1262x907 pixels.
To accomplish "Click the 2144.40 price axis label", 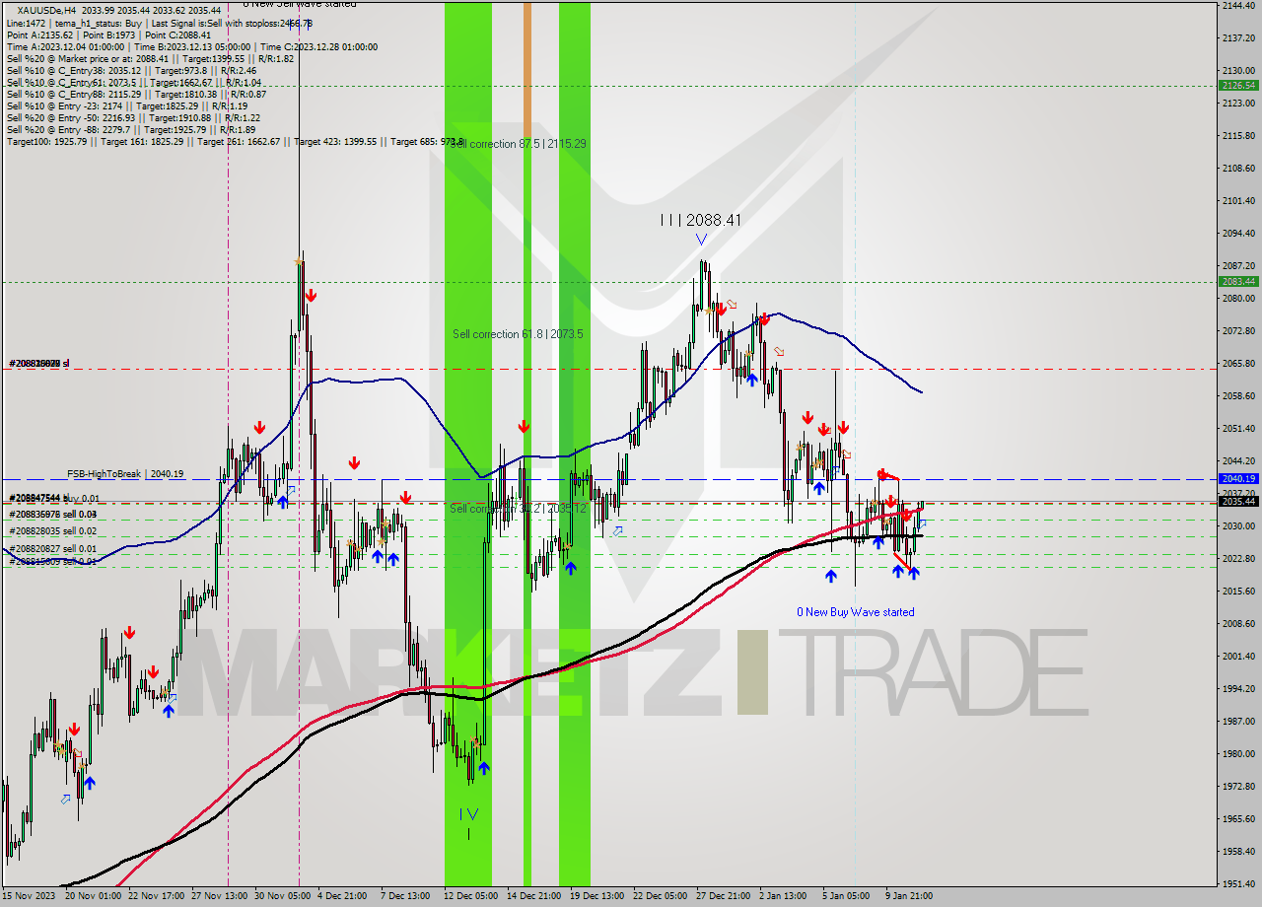I will tap(1238, 6).
